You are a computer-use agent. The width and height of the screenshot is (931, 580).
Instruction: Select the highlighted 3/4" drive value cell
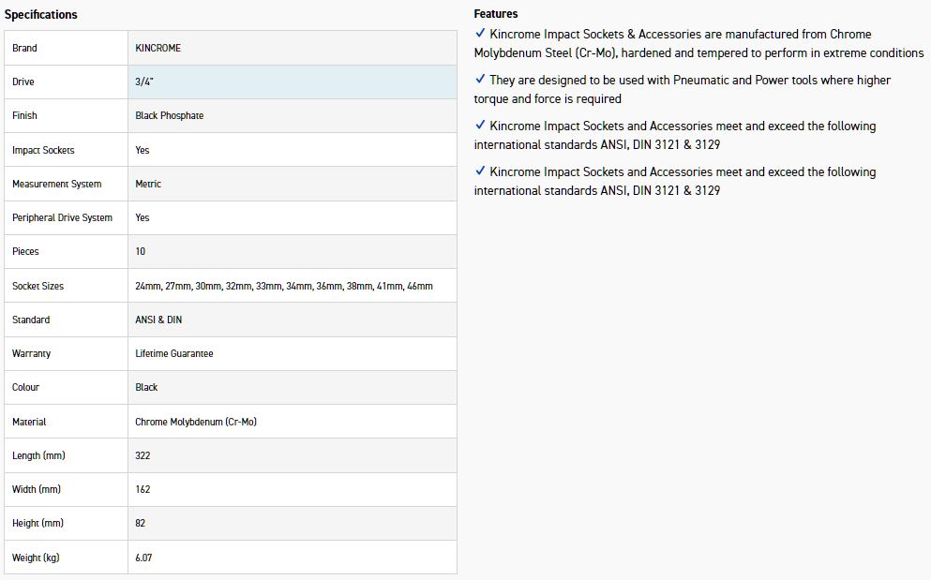click(292, 82)
